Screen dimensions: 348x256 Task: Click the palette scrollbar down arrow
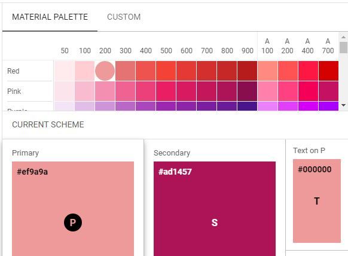click(x=343, y=105)
